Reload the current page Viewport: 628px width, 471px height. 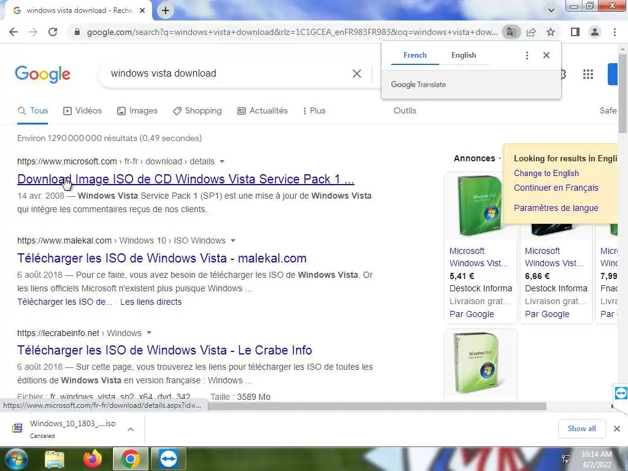click(53, 32)
